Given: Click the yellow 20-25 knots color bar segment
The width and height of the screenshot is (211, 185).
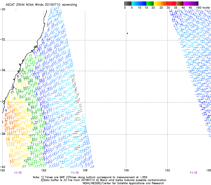Looking at the screenshot, I should 157,3.
